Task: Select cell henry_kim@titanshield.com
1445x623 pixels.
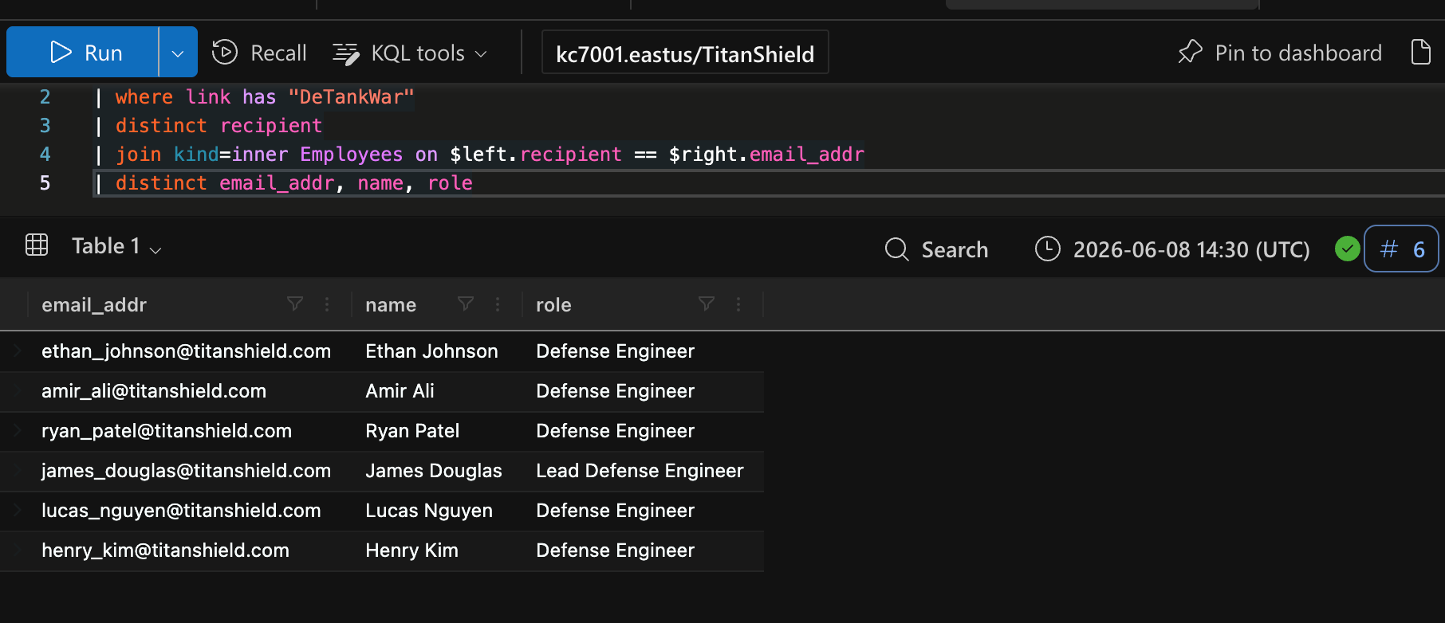Action: tap(165, 551)
